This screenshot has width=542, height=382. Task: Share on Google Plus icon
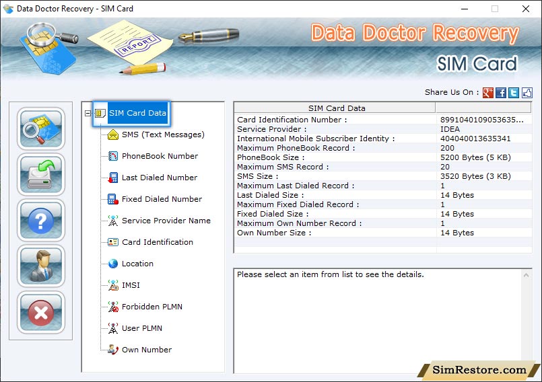pyautogui.click(x=487, y=93)
